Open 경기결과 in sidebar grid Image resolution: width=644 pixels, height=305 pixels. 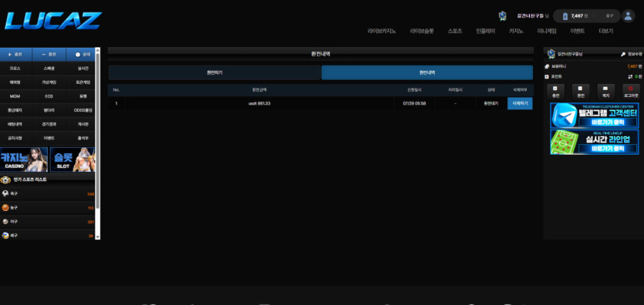click(x=49, y=124)
